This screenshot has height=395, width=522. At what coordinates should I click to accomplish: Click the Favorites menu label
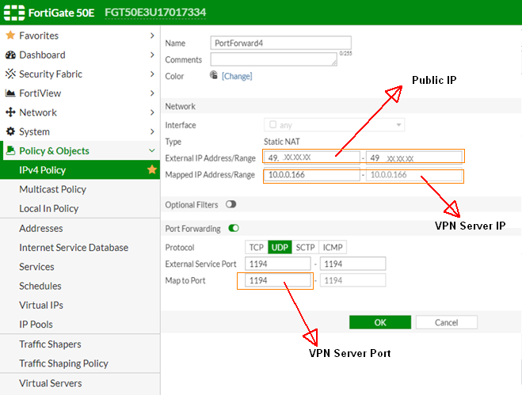(x=39, y=36)
